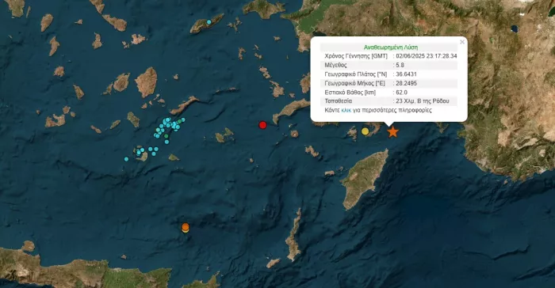The image size is (555, 288).
Task: Click the focal depth value 62.0
Action: (401, 93)
